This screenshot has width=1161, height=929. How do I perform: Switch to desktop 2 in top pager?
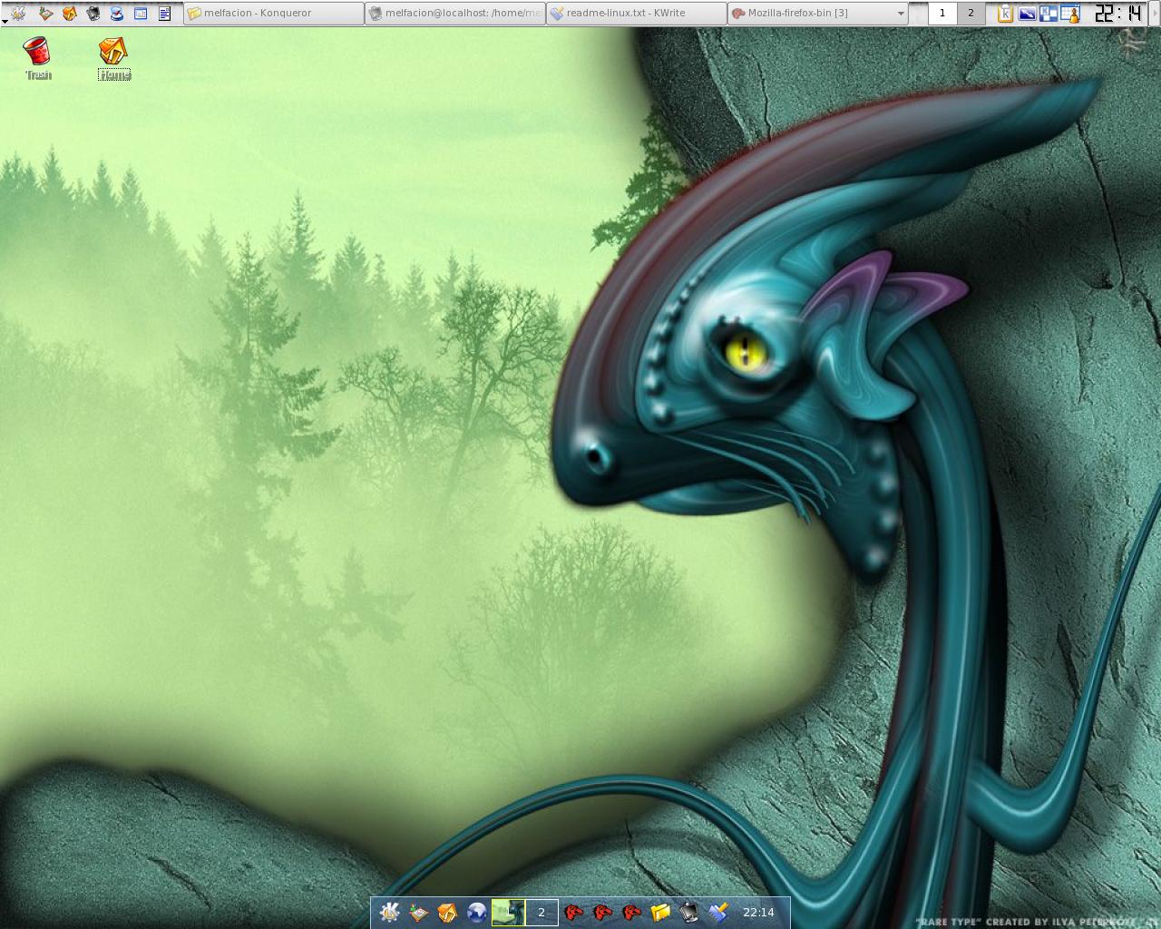tap(971, 13)
